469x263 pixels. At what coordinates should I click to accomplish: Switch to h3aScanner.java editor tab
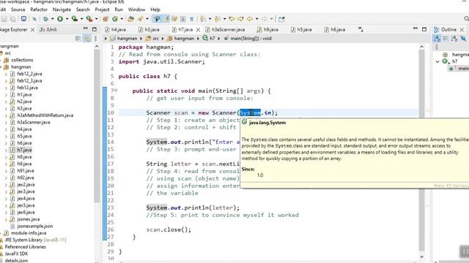(x=225, y=29)
